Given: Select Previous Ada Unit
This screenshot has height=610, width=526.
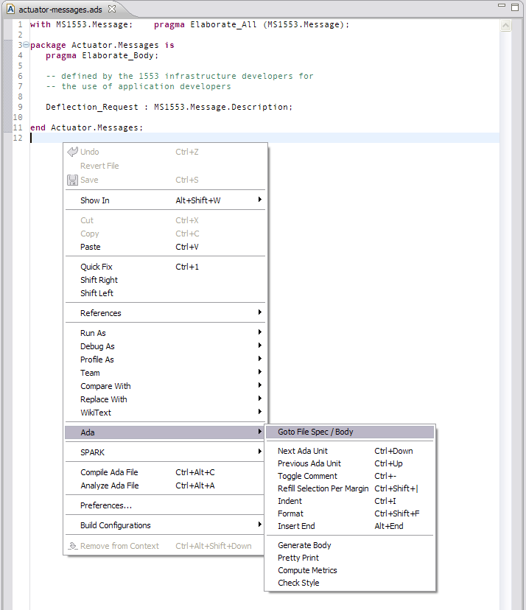Looking at the screenshot, I should click(350, 463).
